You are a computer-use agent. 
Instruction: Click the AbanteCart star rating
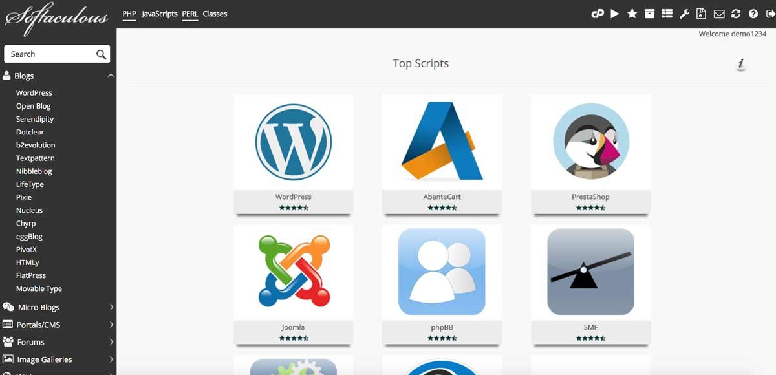(442, 208)
